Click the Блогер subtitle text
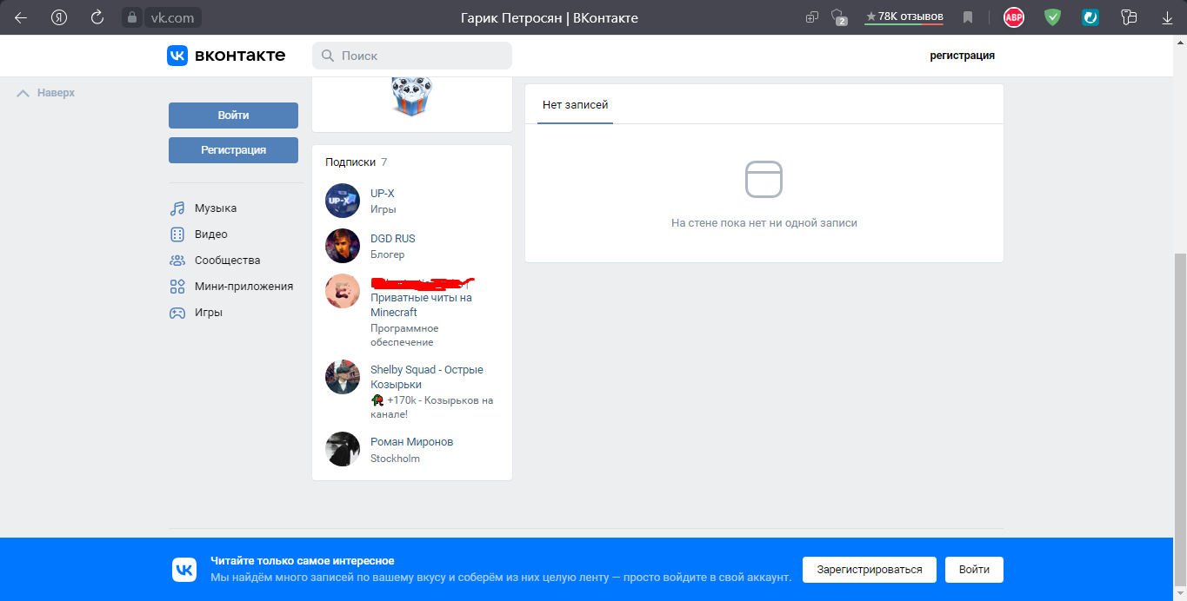The width and height of the screenshot is (1187, 601). point(388,255)
